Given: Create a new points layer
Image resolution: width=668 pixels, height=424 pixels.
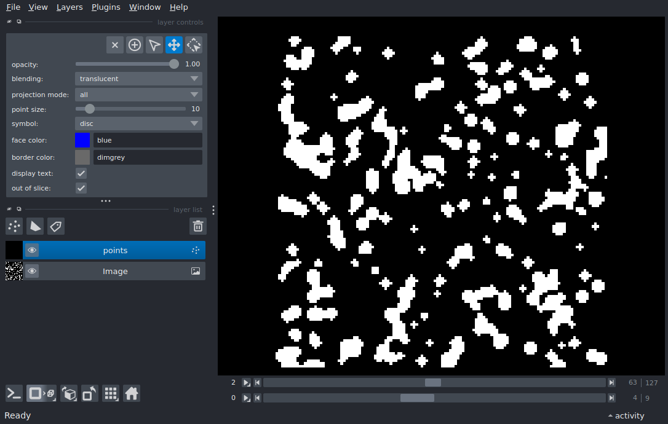Looking at the screenshot, I should click(14, 226).
